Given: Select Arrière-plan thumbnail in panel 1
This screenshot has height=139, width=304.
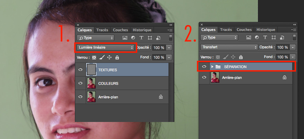Looking at the screenshot, I should coord(91,97).
